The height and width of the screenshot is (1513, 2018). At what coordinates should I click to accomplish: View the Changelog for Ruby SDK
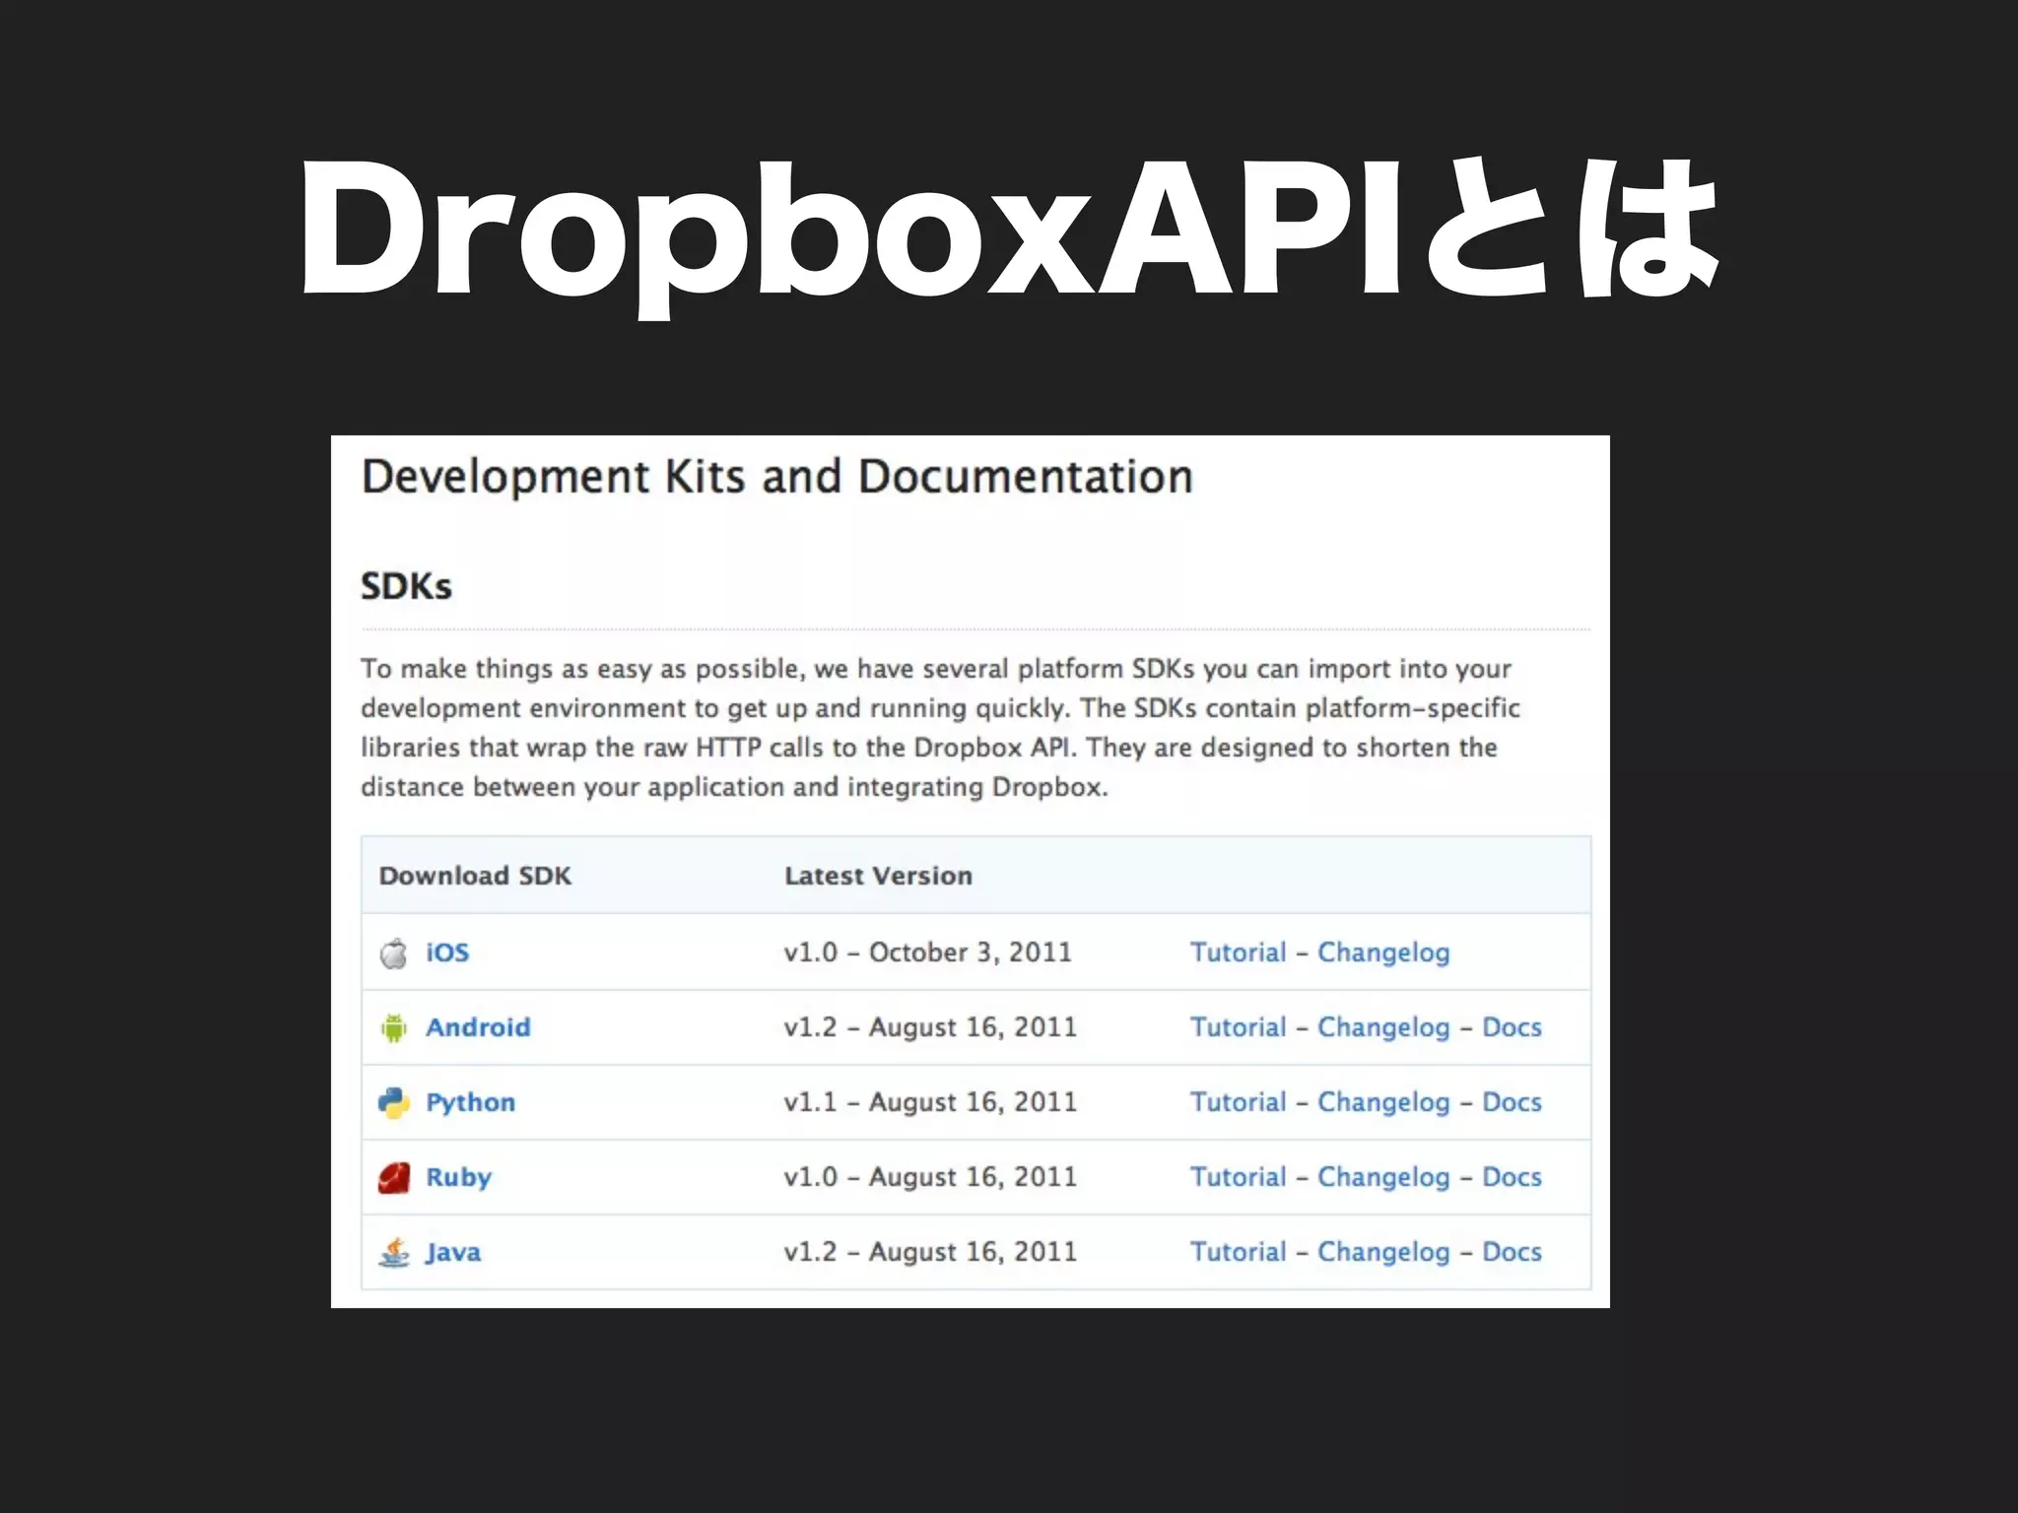point(1383,1178)
